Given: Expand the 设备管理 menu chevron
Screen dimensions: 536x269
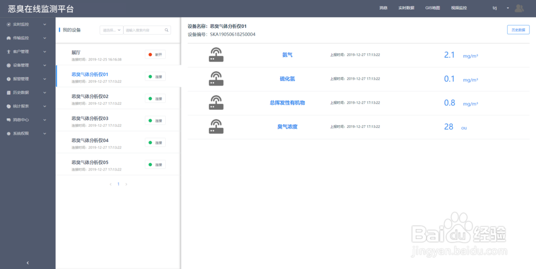Looking at the screenshot, I should [44, 65].
